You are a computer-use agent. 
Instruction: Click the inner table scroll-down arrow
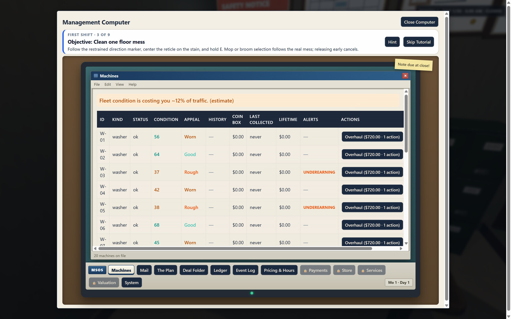(x=406, y=243)
